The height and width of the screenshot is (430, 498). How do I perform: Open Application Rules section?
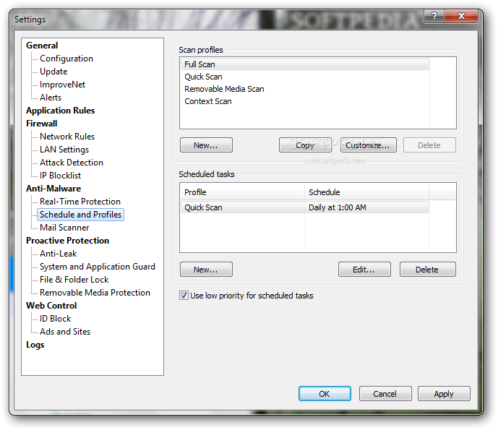60,111
